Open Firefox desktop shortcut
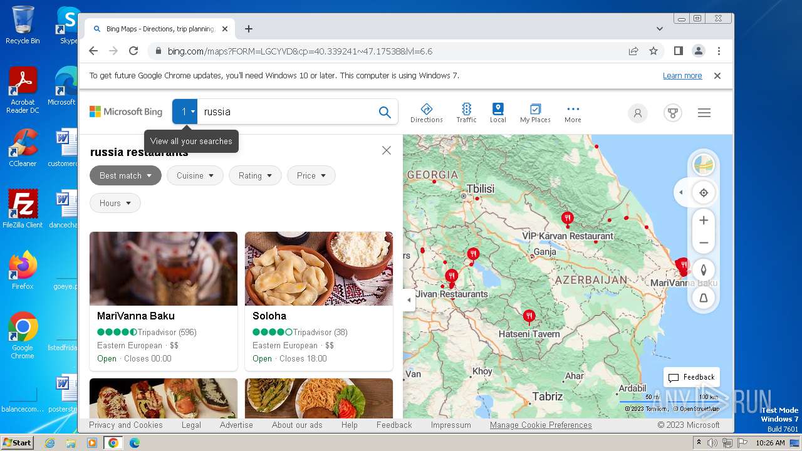 click(x=23, y=271)
